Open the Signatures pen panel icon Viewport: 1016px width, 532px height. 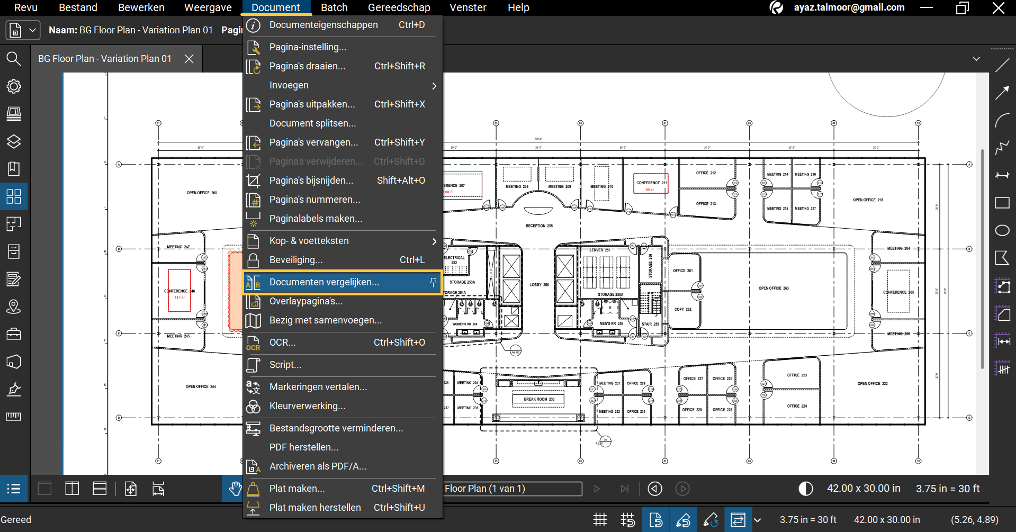tap(14, 389)
